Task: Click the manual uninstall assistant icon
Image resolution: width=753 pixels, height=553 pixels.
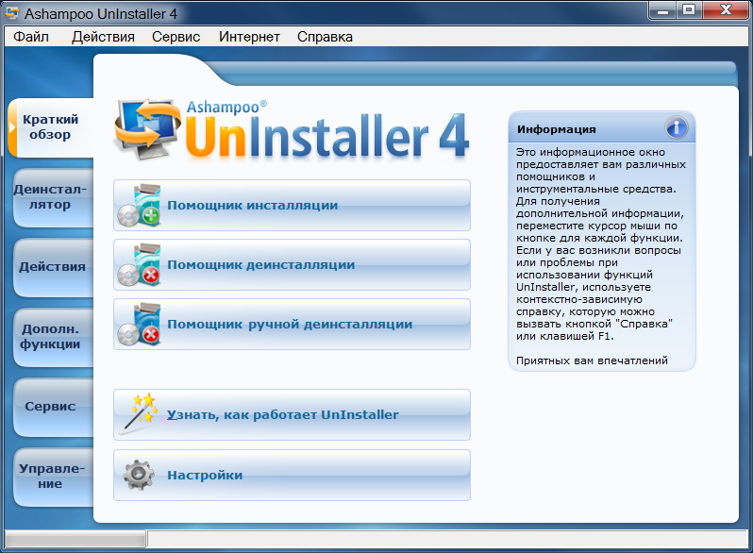Action: [140, 325]
